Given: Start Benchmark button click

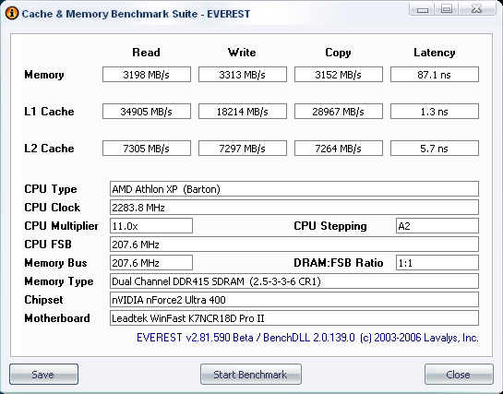Looking at the screenshot, I should [x=251, y=374].
